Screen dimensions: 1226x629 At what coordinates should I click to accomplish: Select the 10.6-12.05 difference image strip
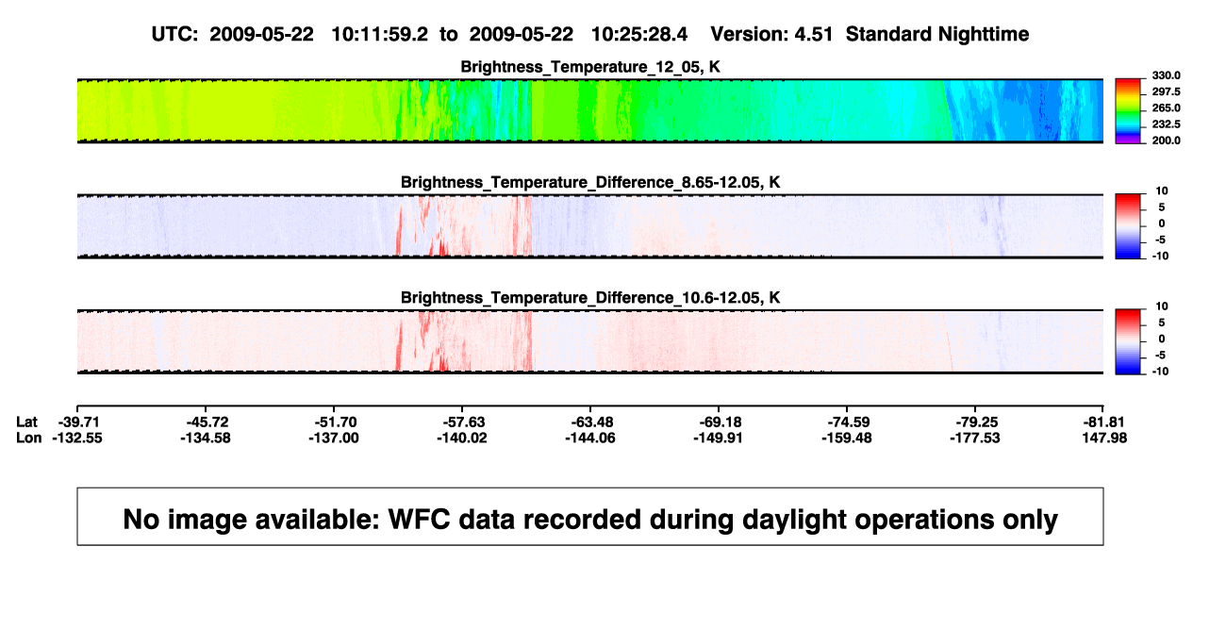tap(590, 341)
